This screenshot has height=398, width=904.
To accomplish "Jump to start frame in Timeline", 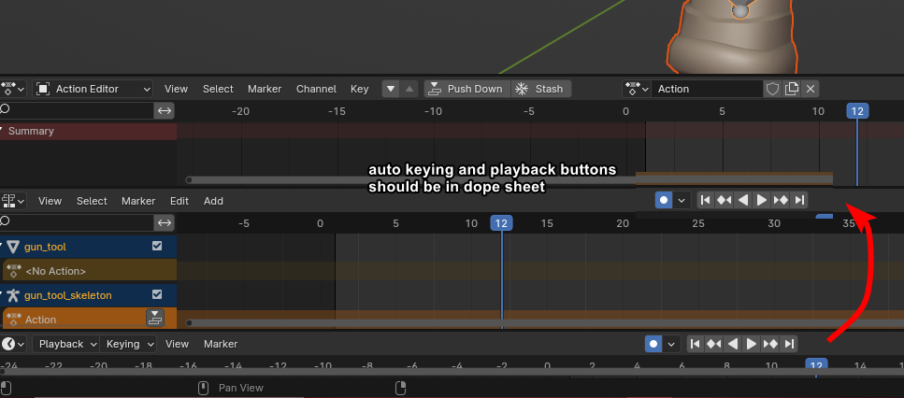I will click(696, 344).
